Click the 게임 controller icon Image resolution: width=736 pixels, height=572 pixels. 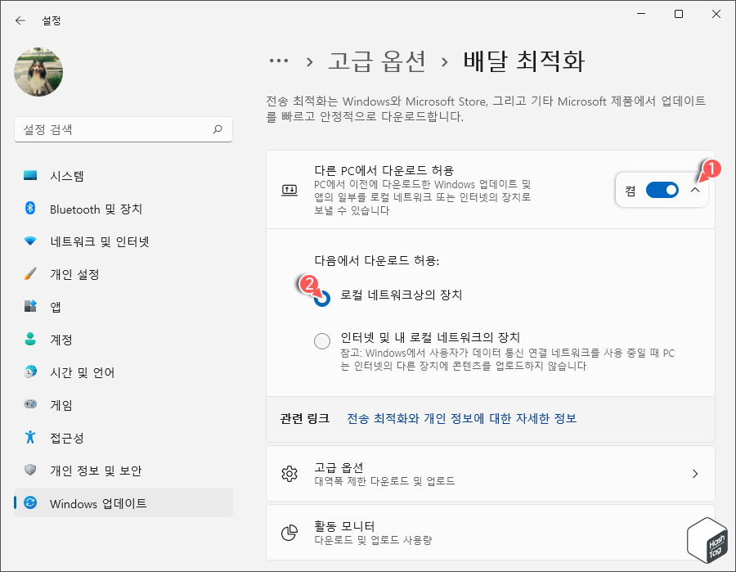[x=30, y=404]
